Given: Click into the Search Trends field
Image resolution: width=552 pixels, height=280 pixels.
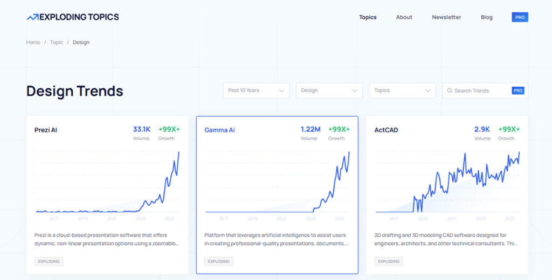Looking at the screenshot, I should (x=480, y=90).
